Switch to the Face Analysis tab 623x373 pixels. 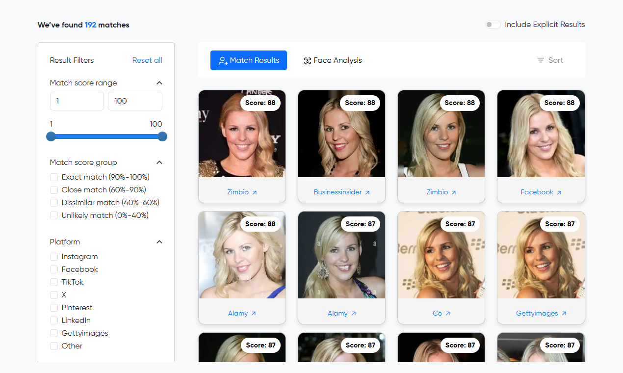click(x=333, y=60)
